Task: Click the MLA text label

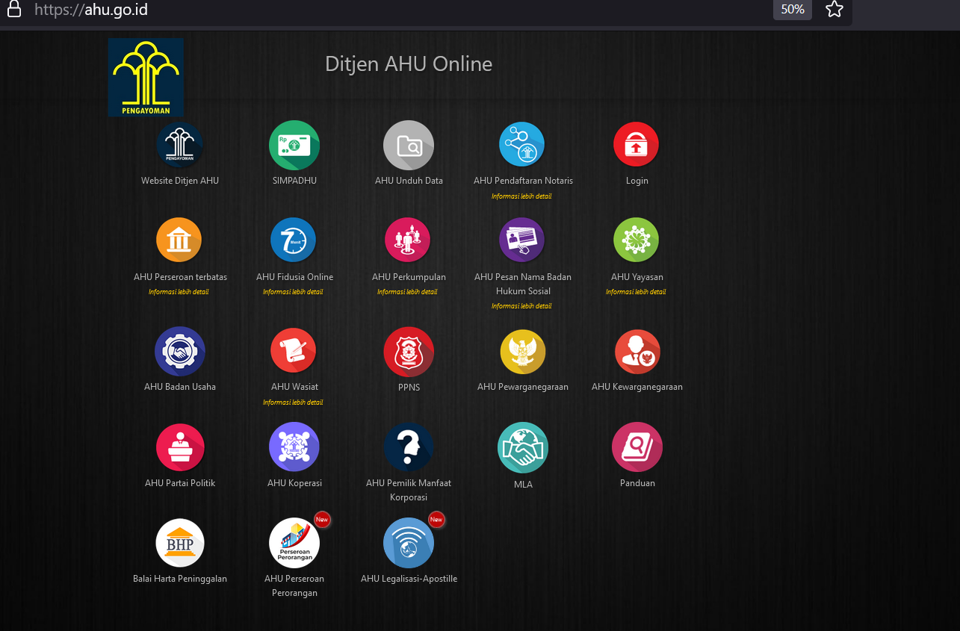Action: pos(523,485)
